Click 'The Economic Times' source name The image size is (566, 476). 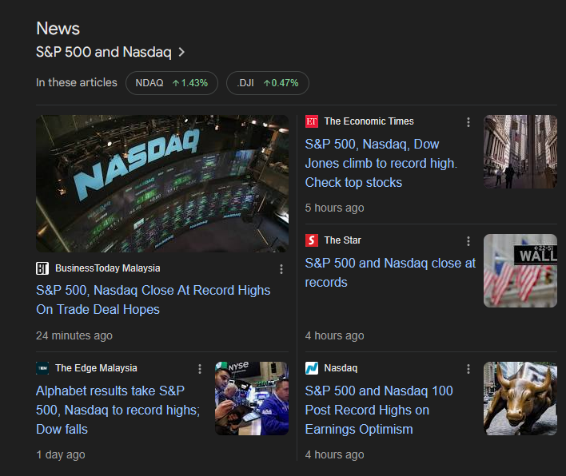(x=369, y=121)
